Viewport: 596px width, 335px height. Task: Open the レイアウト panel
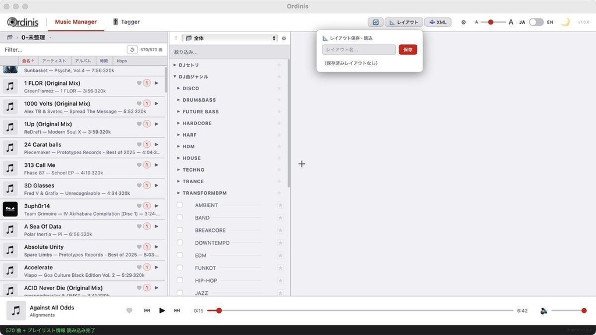404,22
